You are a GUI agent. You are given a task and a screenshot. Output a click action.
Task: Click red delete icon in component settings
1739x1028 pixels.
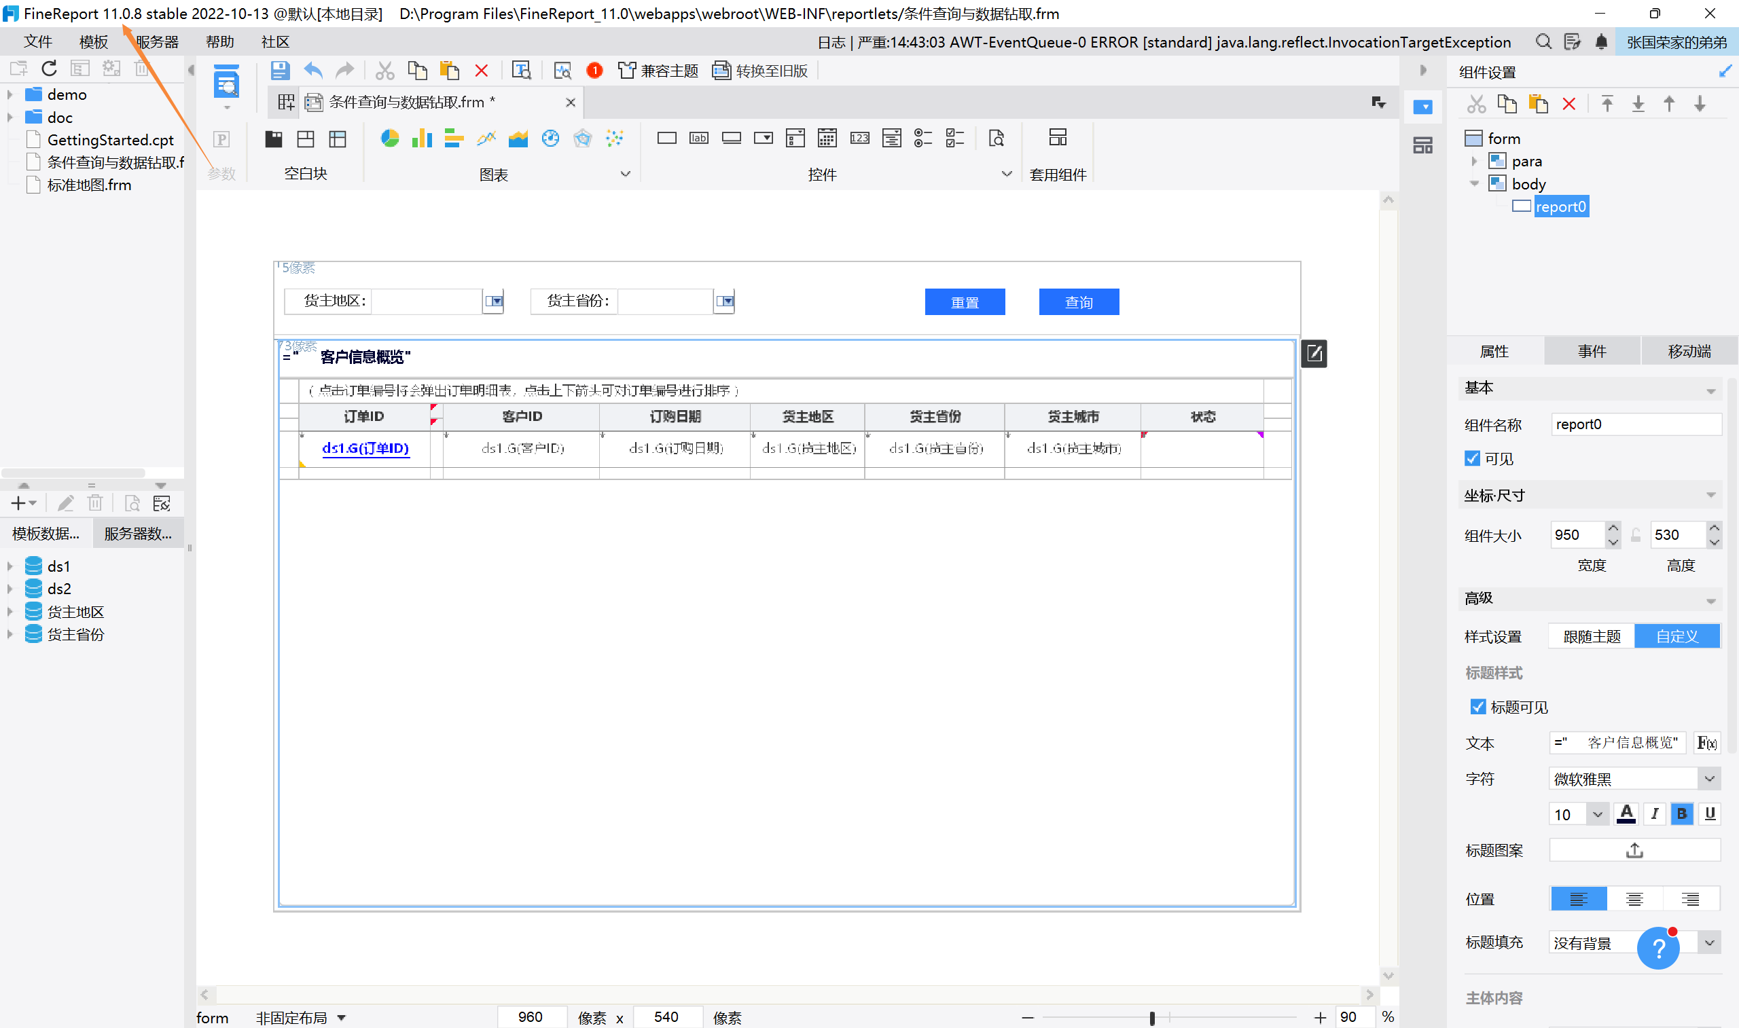[x=1569, y=105]
